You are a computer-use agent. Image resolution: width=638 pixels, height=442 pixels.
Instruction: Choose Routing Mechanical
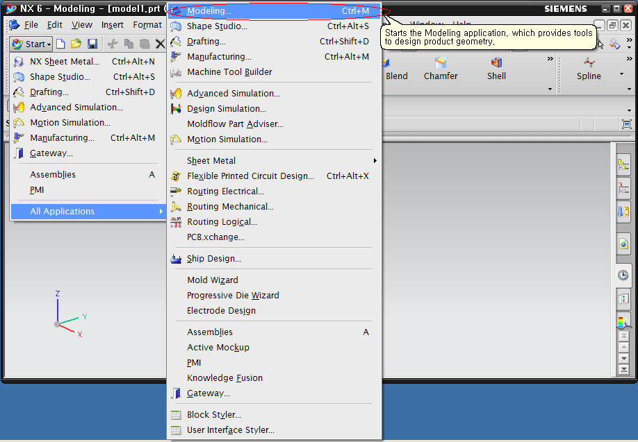click(275, 206)
